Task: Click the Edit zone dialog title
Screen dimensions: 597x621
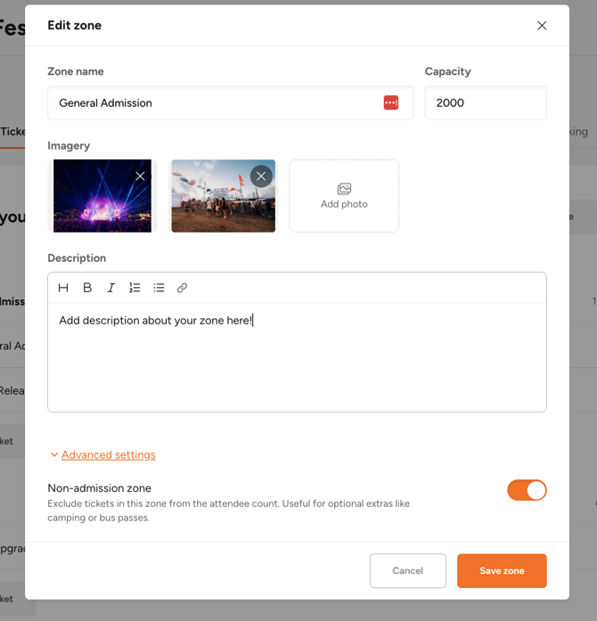Action: (x=75, y=25)
